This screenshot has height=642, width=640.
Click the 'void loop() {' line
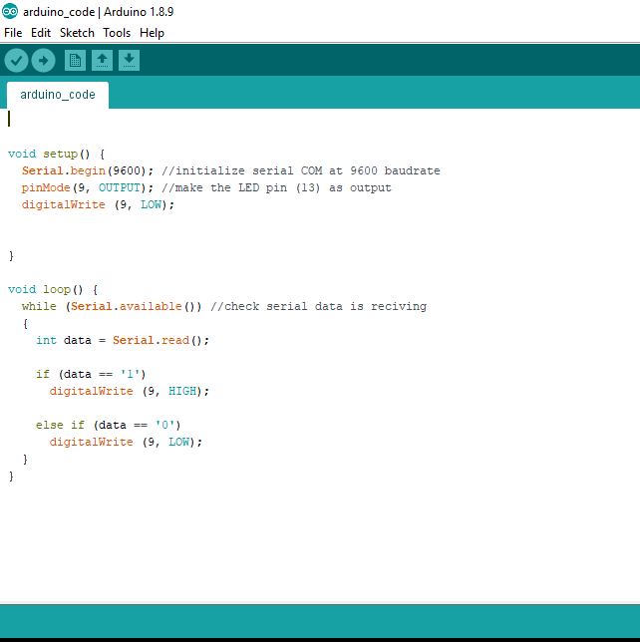point(53,290)
